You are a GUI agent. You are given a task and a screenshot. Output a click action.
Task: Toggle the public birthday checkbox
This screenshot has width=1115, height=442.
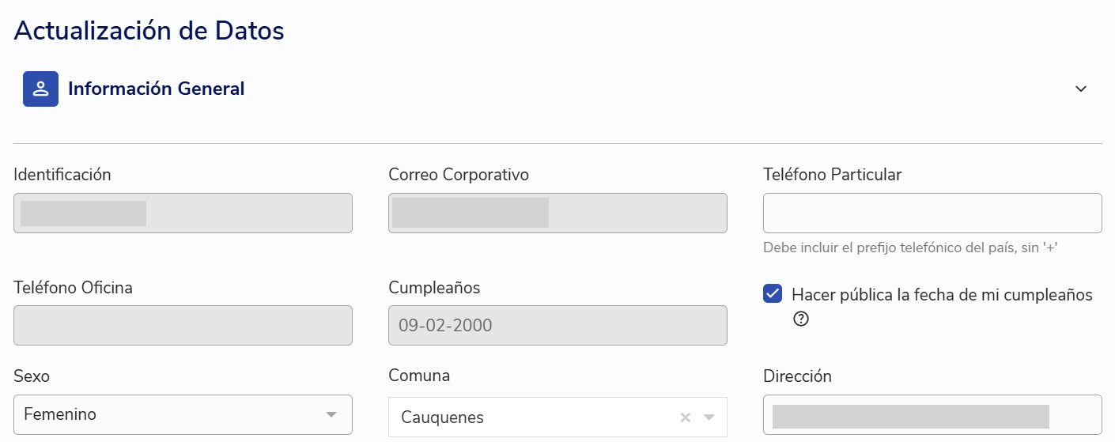click(x=773, y=293)
